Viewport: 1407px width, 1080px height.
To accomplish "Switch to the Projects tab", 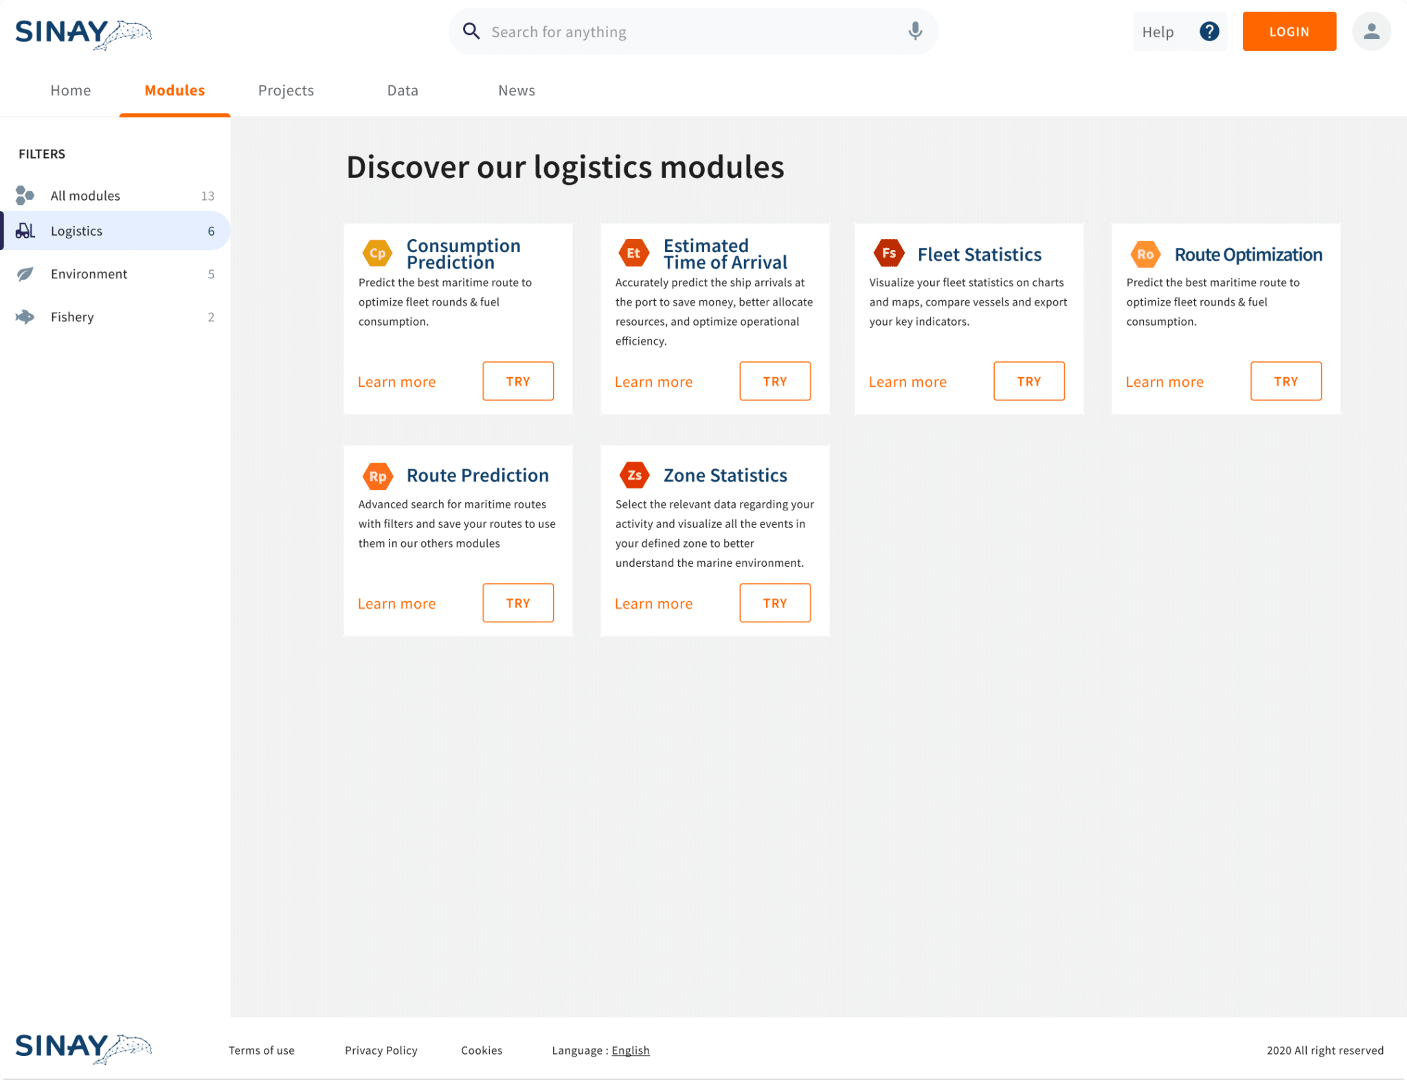I will (x=286, y=91).
